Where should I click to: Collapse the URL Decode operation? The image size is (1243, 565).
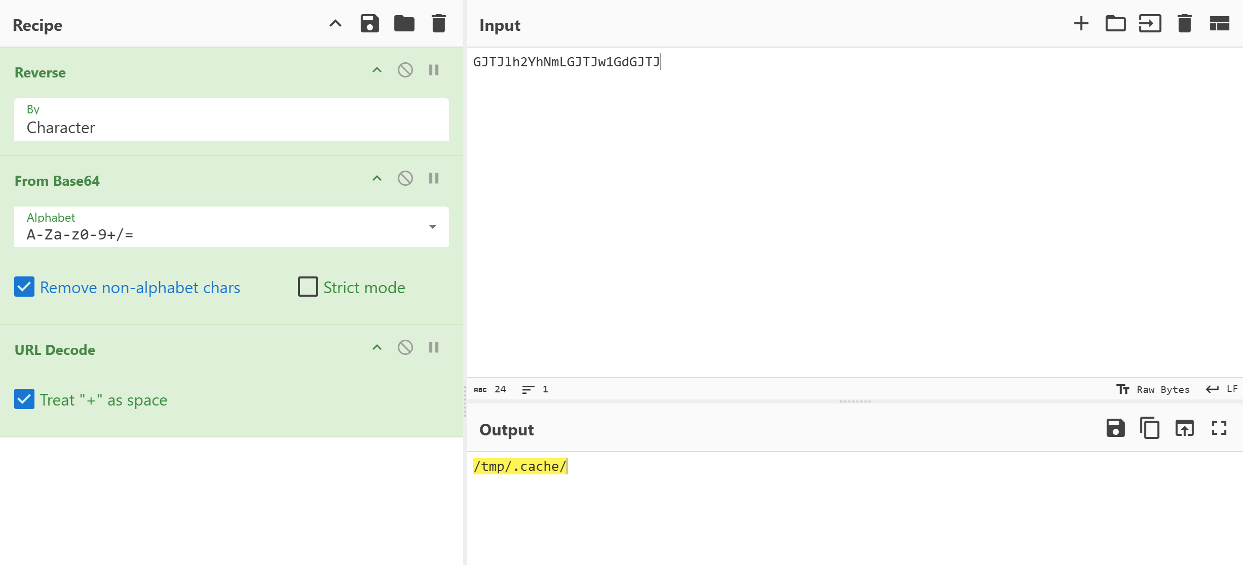(376, 347)
